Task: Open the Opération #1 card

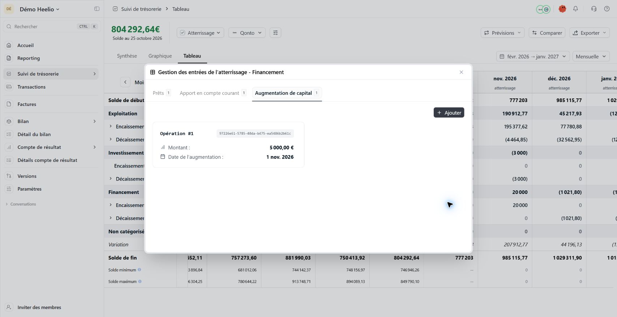Action: point(228,145)
